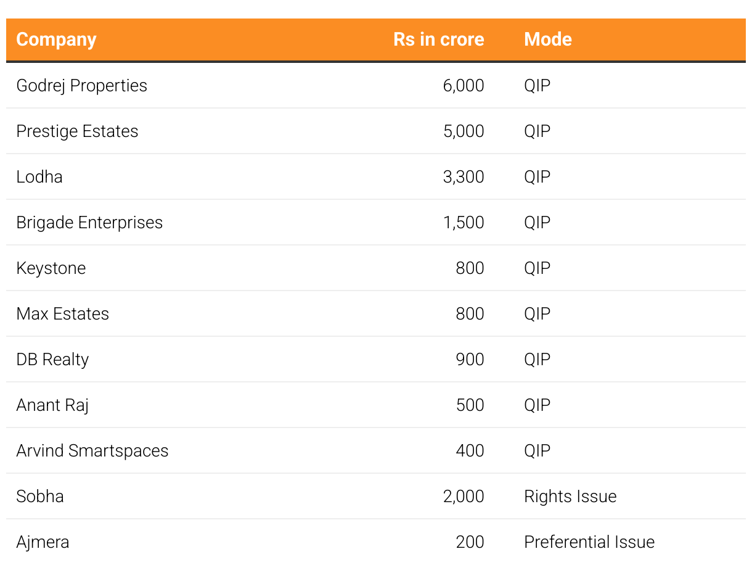Select the Godrej Properties company cell
Image resolution: width=752 pixels, height=570 pixels.
[x=81, y=86]
